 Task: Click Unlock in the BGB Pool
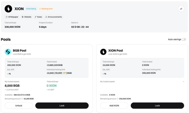(19, 106)
